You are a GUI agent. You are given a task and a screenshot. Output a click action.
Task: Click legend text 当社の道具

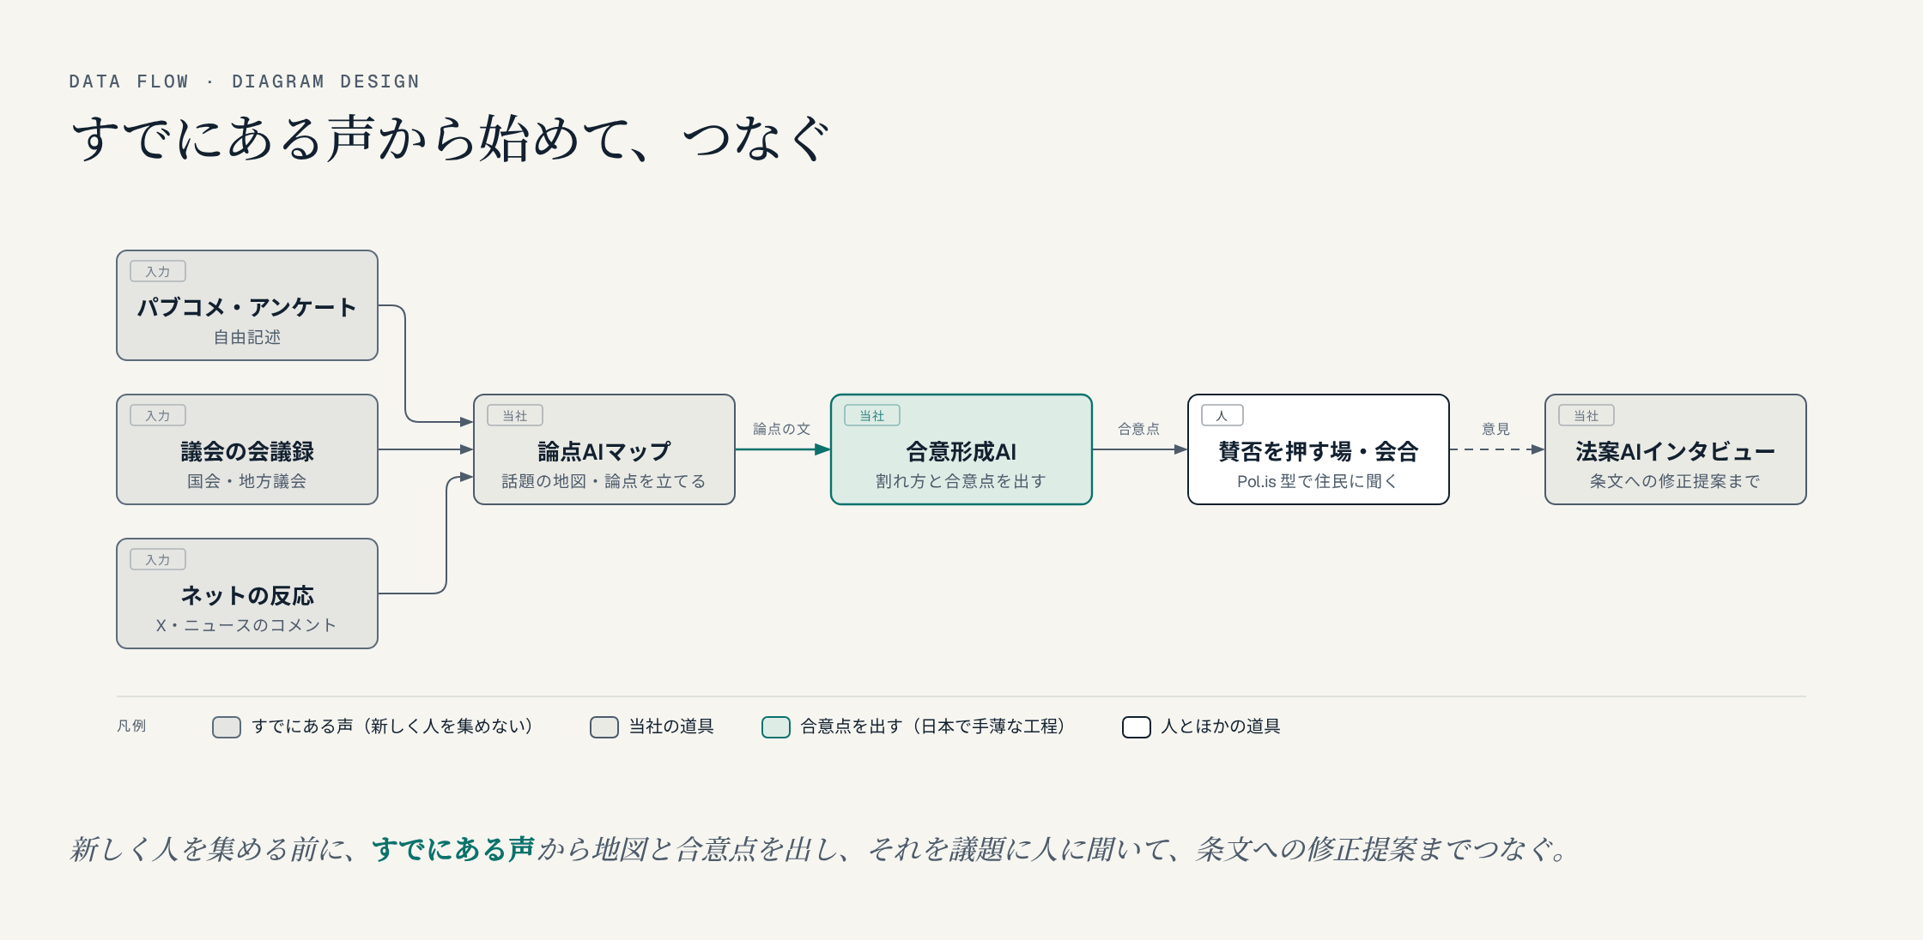(x=671, y=726)
